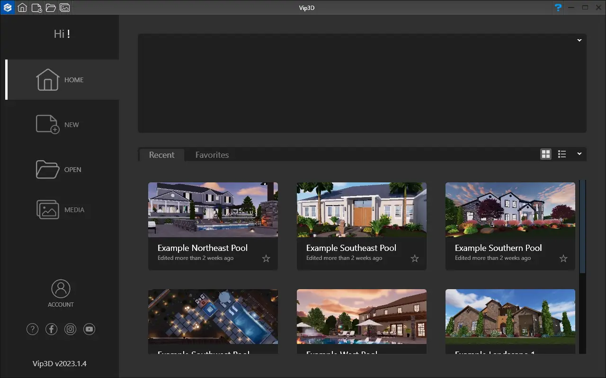Select the Recent tab
This screenshot has width=606, height=378.
(161, 155)
